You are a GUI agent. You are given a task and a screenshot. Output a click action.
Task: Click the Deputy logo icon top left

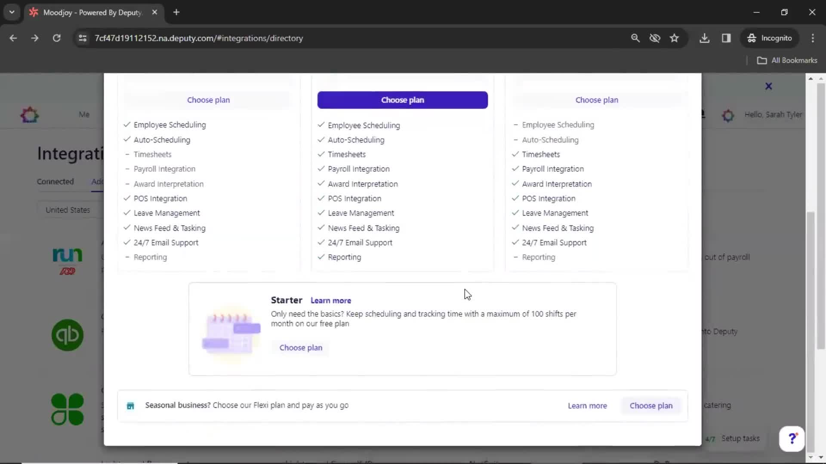point(30,114)
